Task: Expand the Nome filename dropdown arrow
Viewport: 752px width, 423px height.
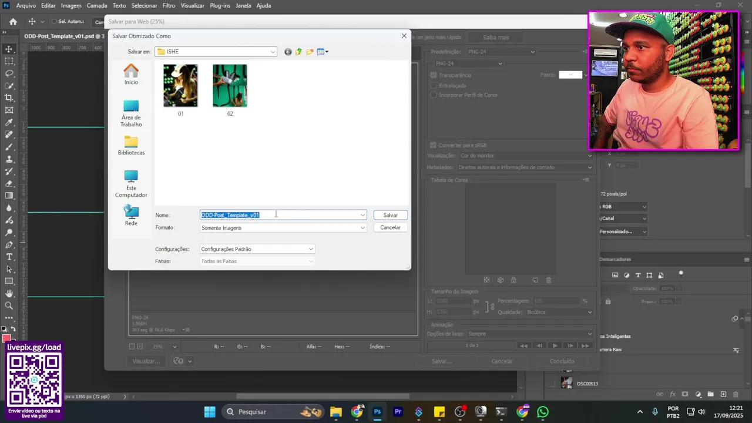Action: (362, 215)
